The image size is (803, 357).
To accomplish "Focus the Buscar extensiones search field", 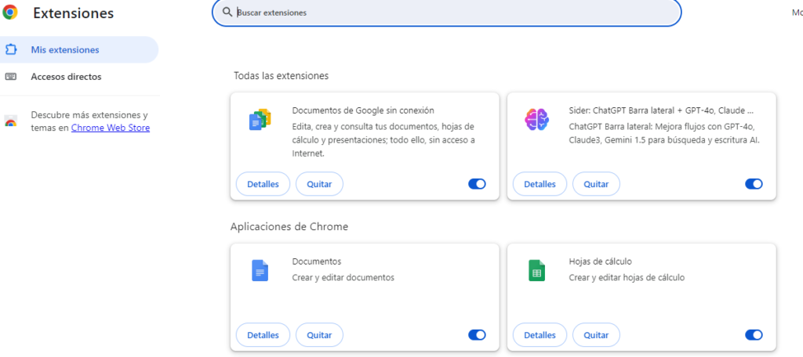I will (x=446, y=13).
